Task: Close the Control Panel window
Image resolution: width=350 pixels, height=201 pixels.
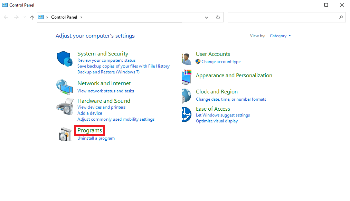Action: tap(342, 5)
